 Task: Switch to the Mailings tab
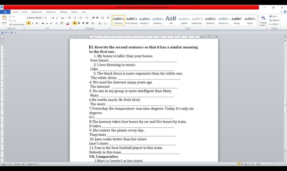click(64, 12)
